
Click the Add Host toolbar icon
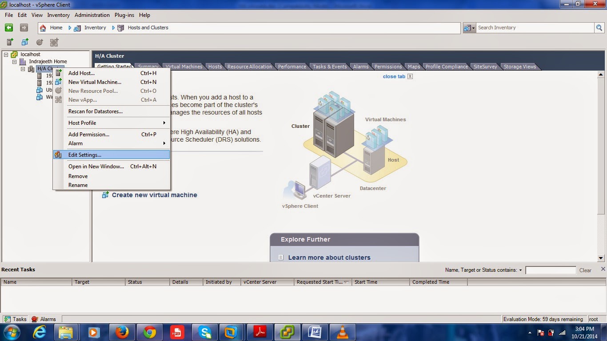point(9,42)
